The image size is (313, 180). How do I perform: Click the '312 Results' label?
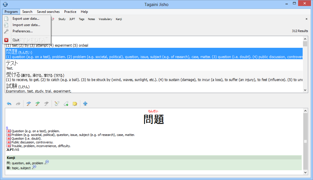click(300, 31)
